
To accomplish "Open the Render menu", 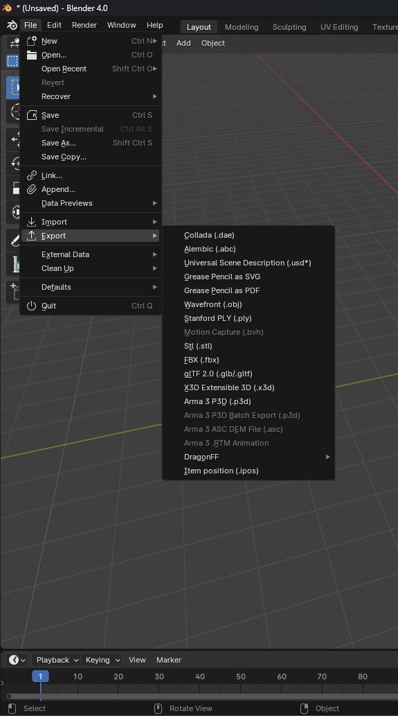I will click(84, 25).
